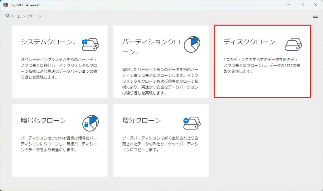Select the ディスククローン title
The image size is (323, 191).
pos(249,42)
